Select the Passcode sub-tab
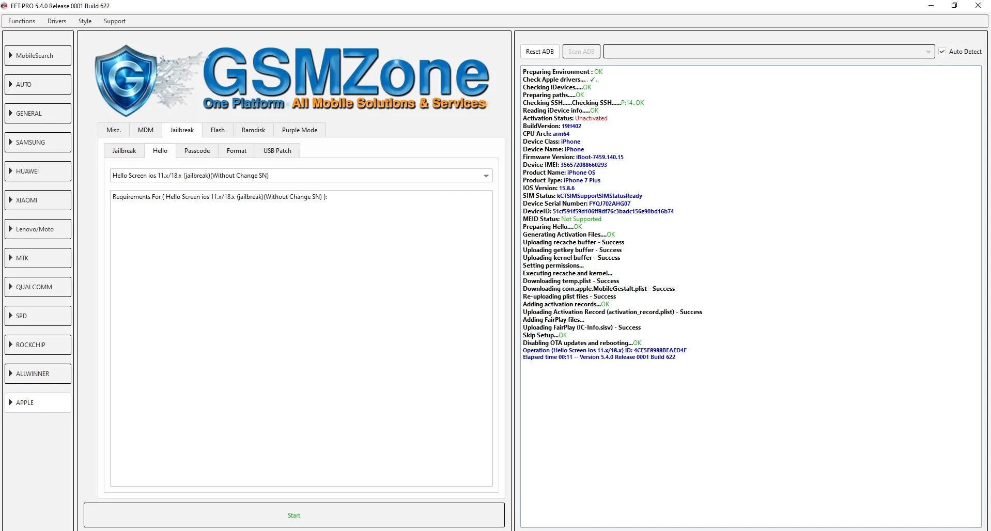 coord(197,151)
